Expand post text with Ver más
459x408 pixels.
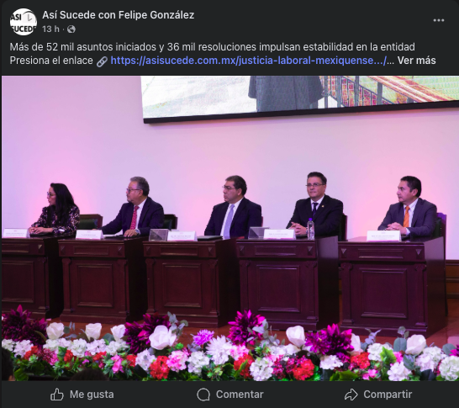click(416, 61)
